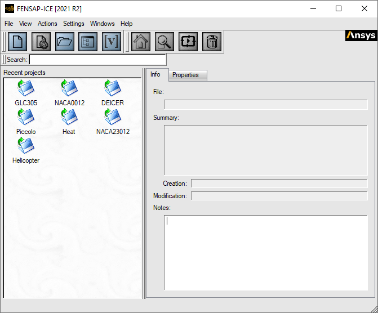The width and height of the screenshot is (378, 313).
Task: Open the Windows menu
Action: pyautogui.click(x=102, y=24)
